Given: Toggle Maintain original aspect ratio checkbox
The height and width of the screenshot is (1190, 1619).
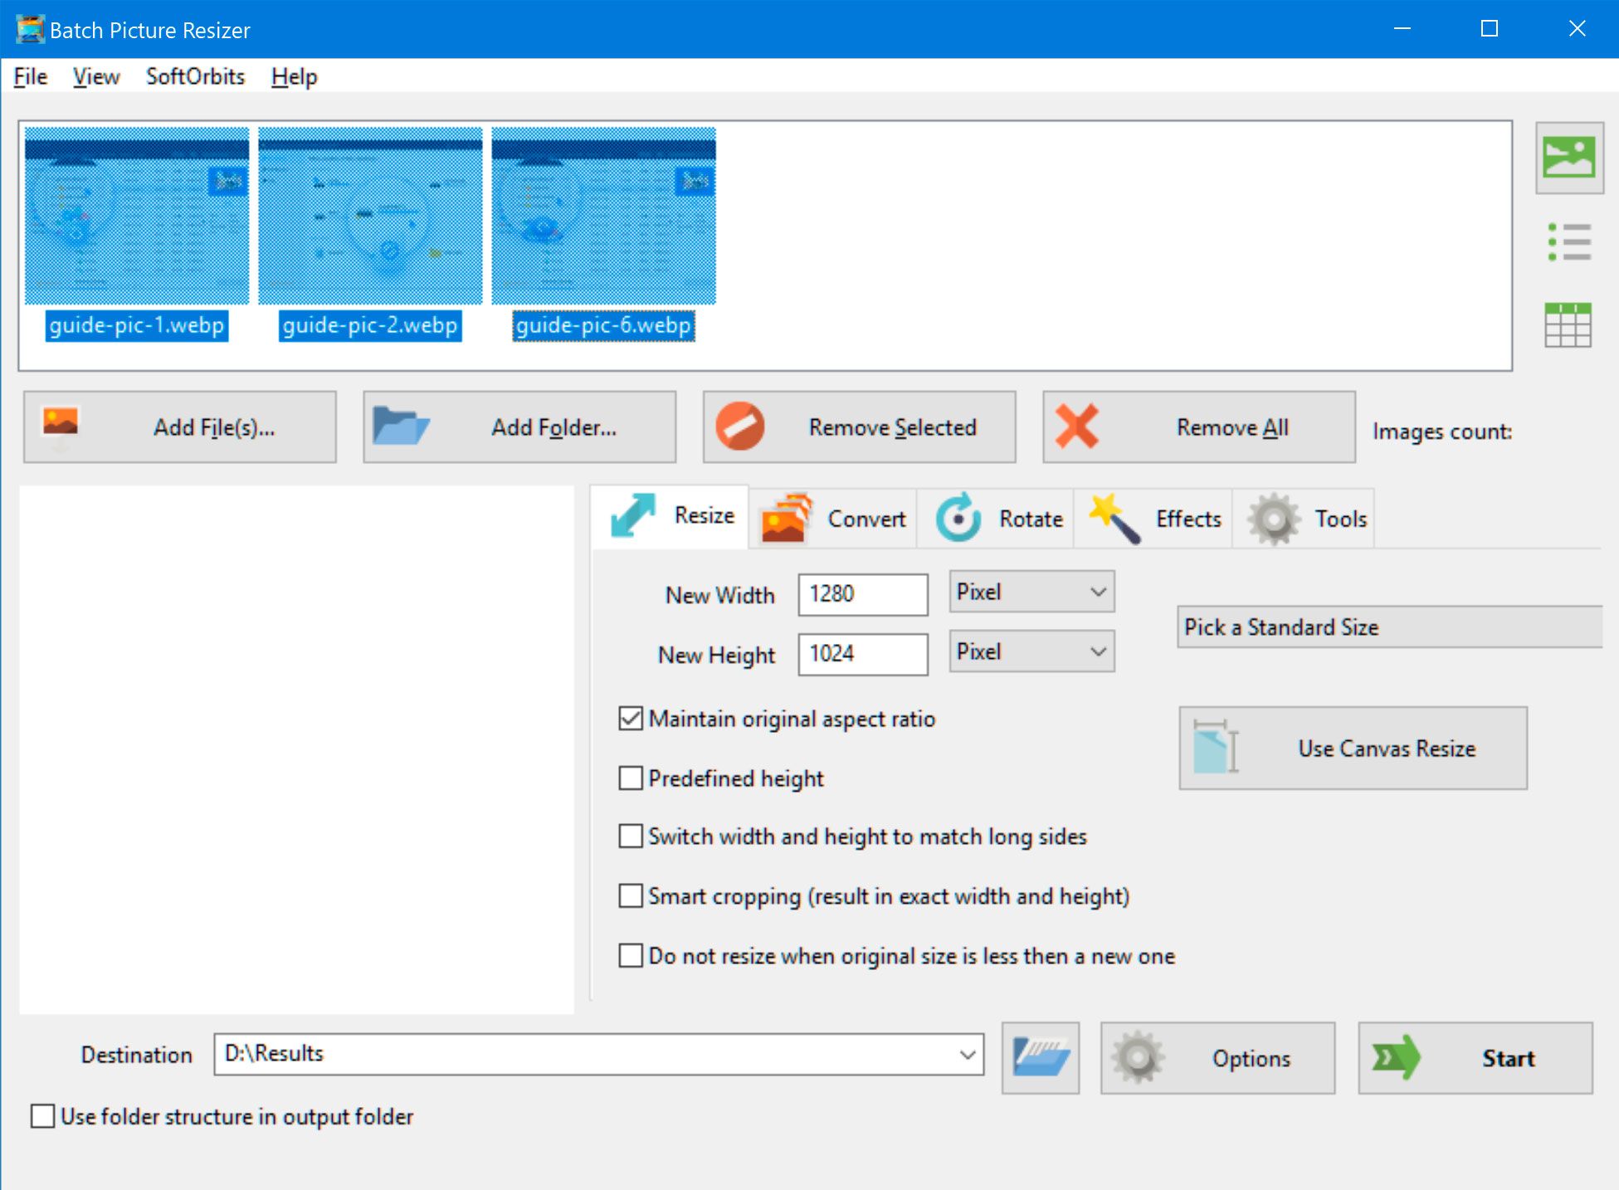Looking at the screenshot, I should 630,720.
